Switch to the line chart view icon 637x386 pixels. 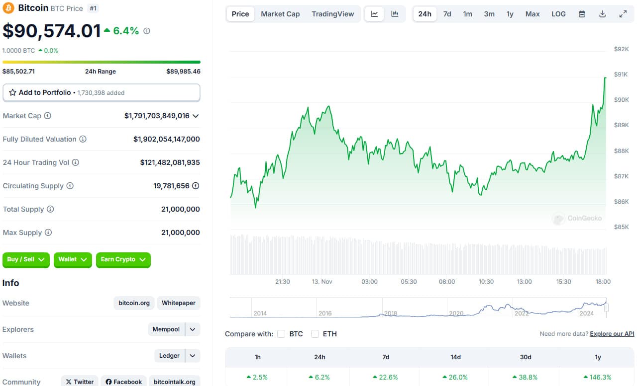374,14
